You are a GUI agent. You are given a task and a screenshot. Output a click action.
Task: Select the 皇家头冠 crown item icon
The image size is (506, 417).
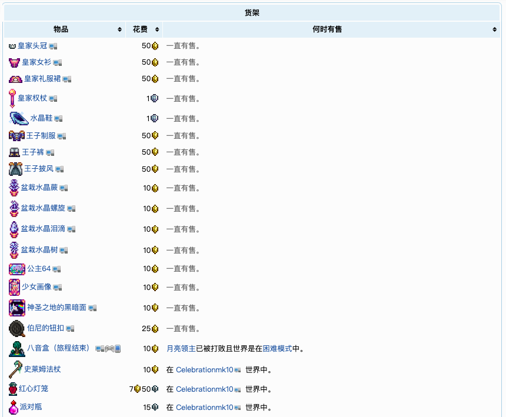pyautogui.click(x=11, y=45)
